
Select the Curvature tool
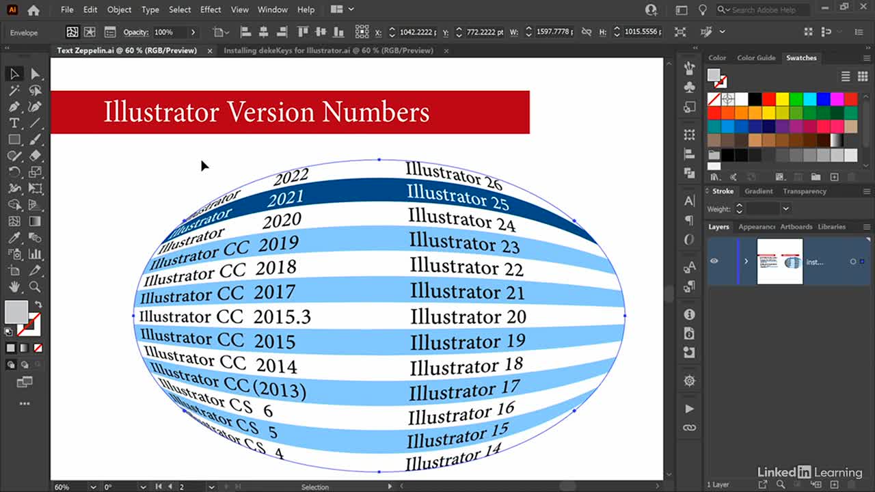point(35,107)
